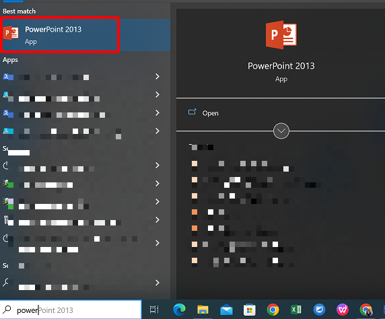Viewport: 385px width, 319px height.
Task: Click the Best match heading
Action: click(x=19, y=11)
